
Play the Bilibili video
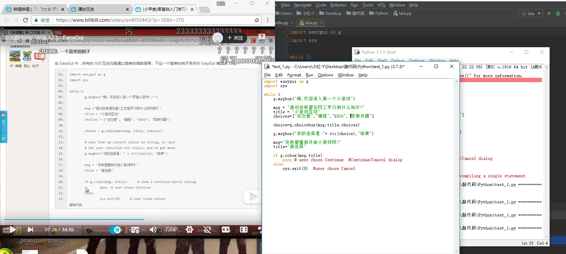point(13,230)
